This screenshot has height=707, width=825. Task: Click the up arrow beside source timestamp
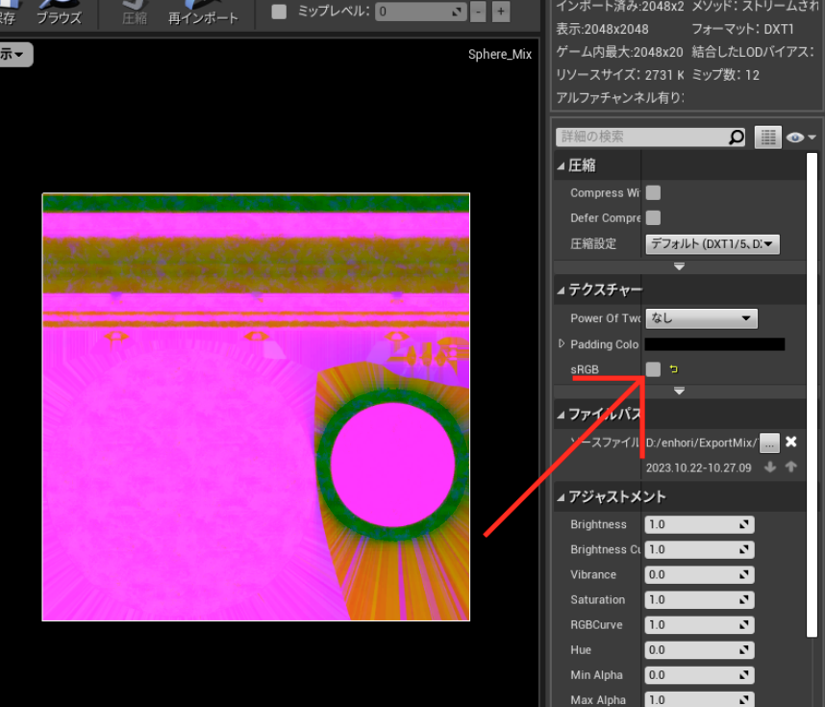click(x=790, y=467)
